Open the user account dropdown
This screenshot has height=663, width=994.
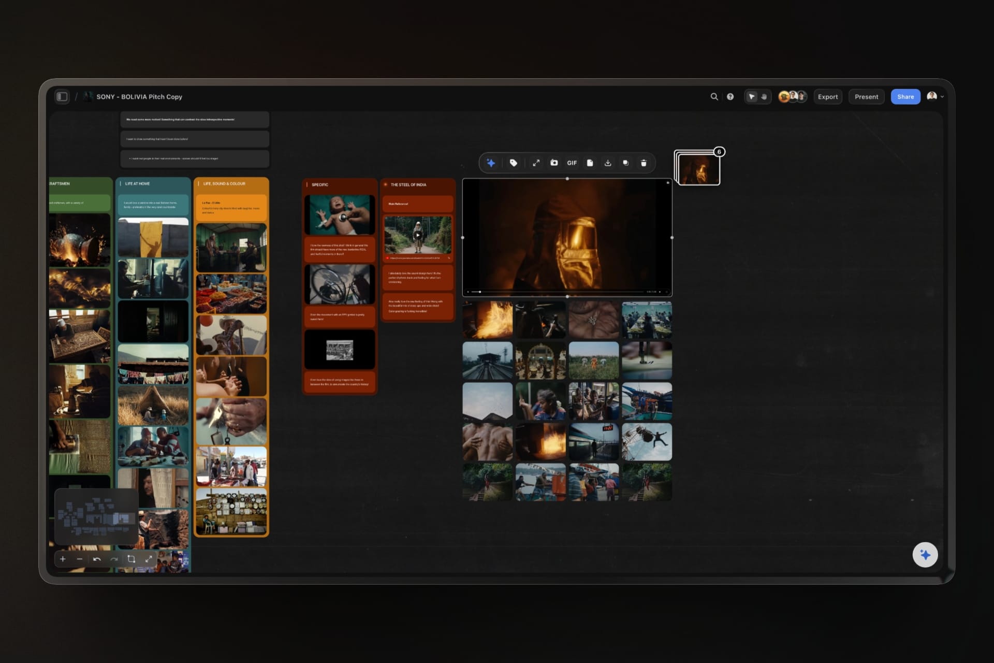935,96
